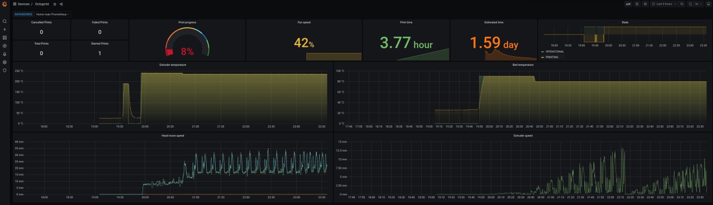Click the Failed Prints value 0
713x205 pixels.
[100, 32]
